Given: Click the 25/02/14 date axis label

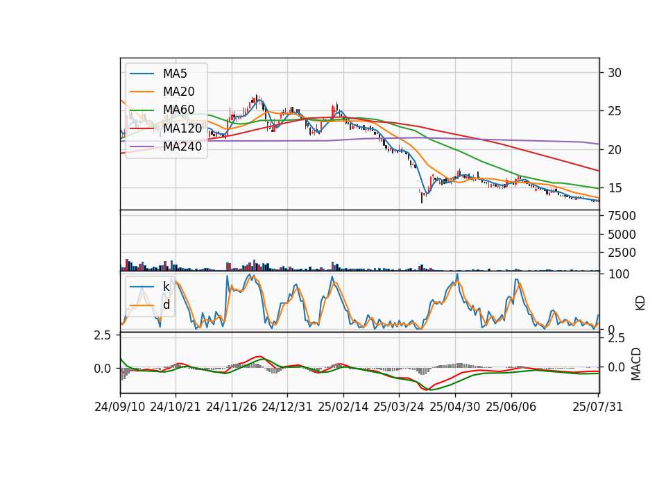Looking at the screenshot, I should pos(343,407).
